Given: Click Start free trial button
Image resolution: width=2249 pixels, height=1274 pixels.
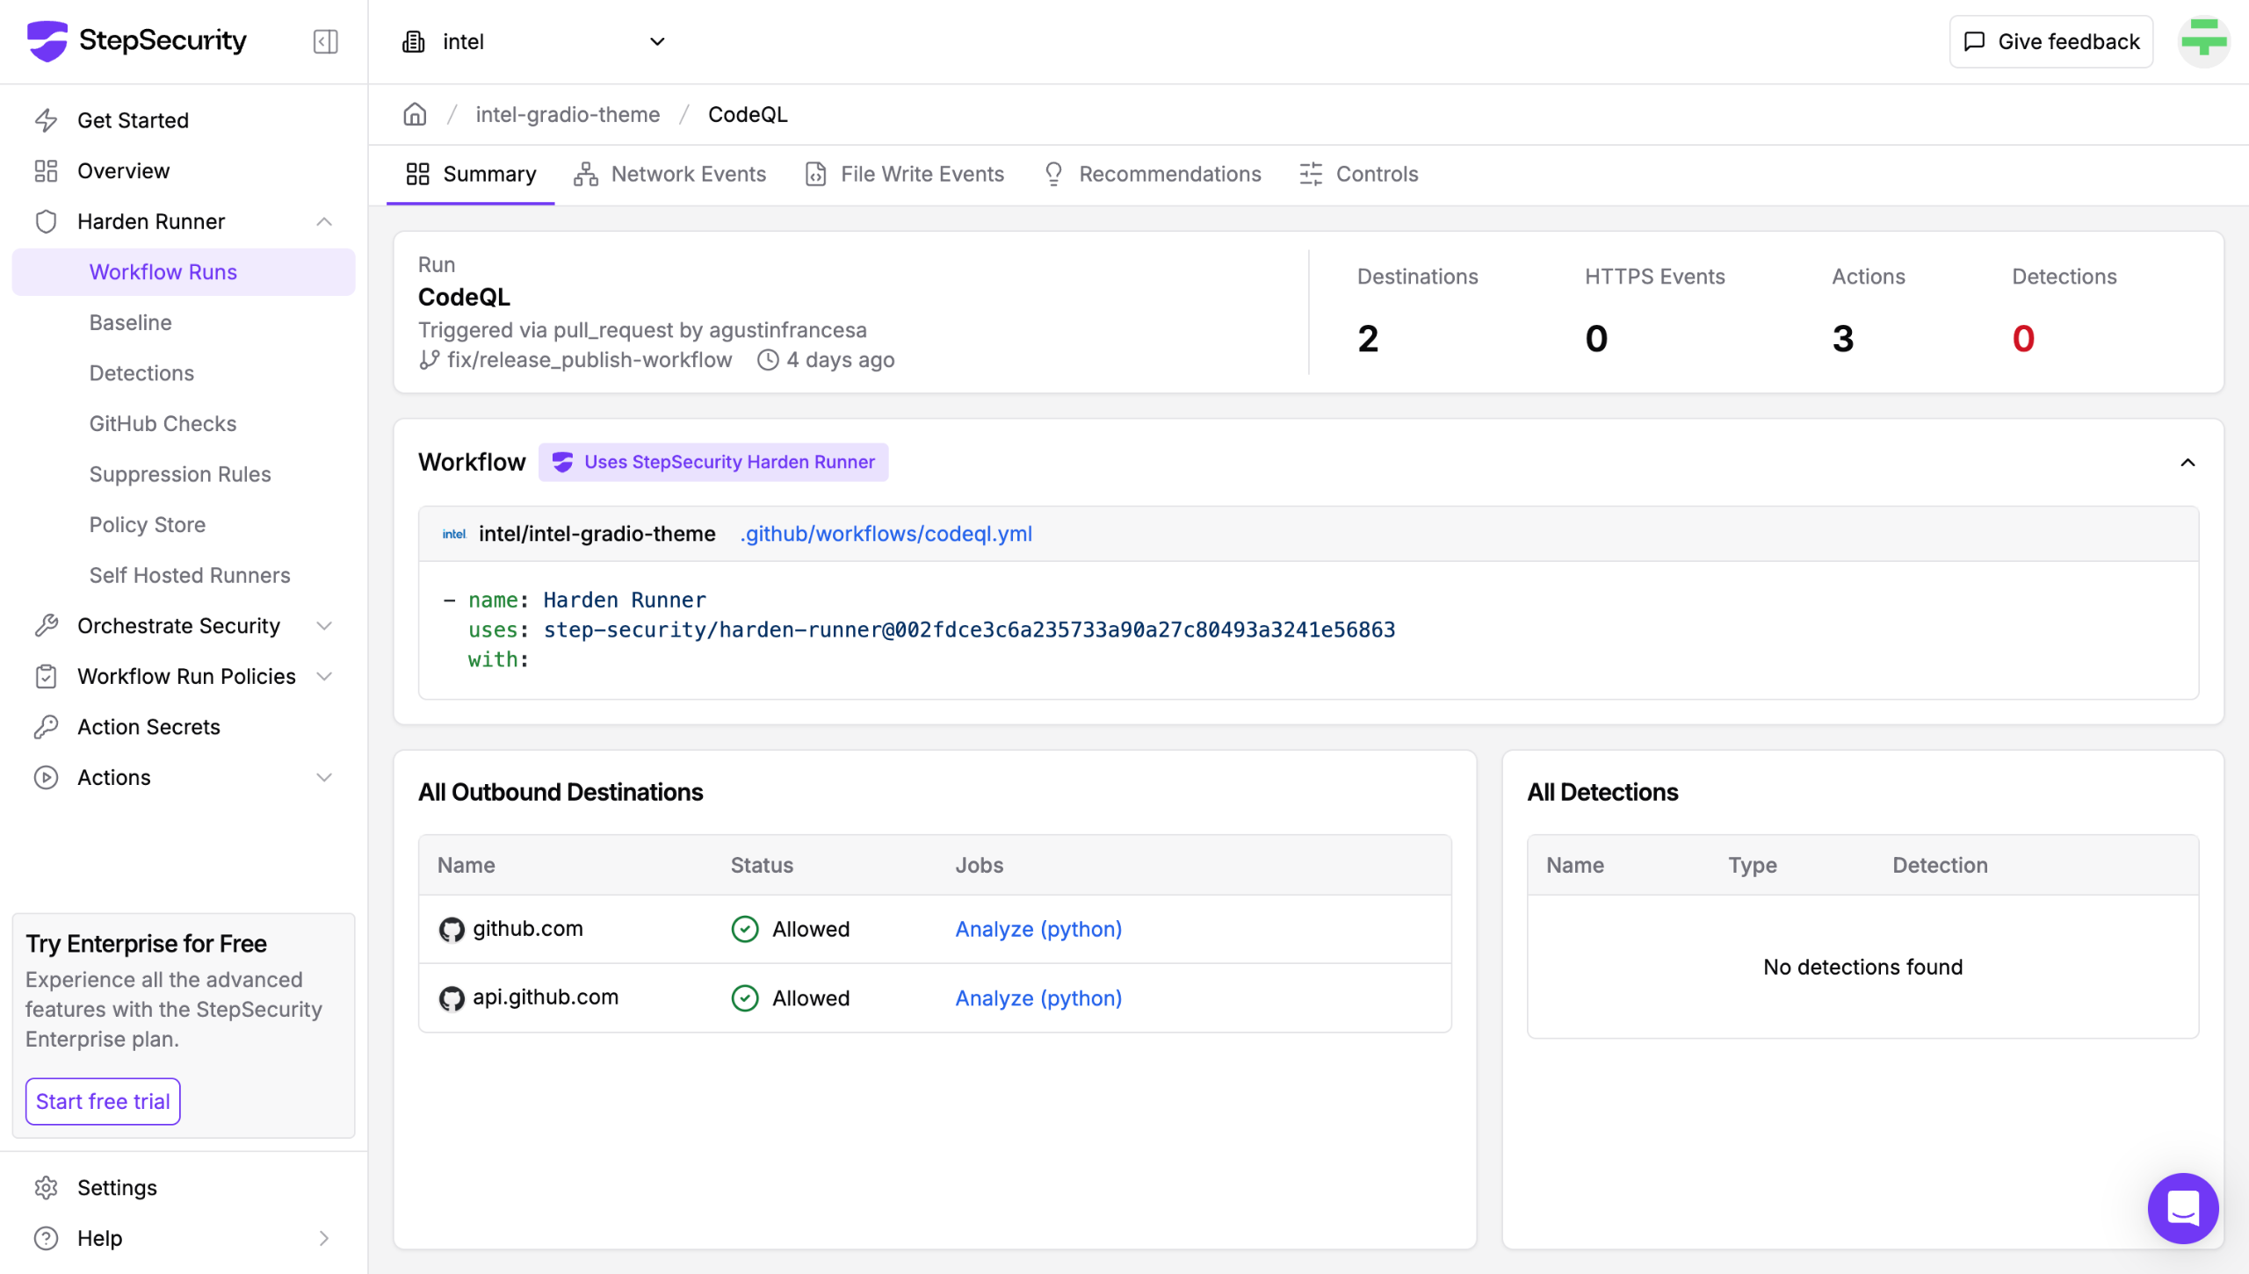Looking at the screenshot, I should 103,1101.
